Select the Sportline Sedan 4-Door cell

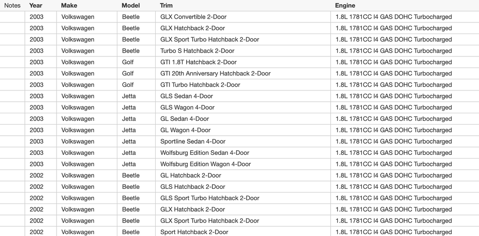point(193,141)
